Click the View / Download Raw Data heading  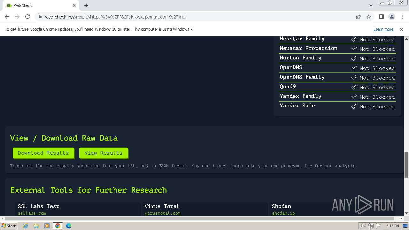(64, 138)
